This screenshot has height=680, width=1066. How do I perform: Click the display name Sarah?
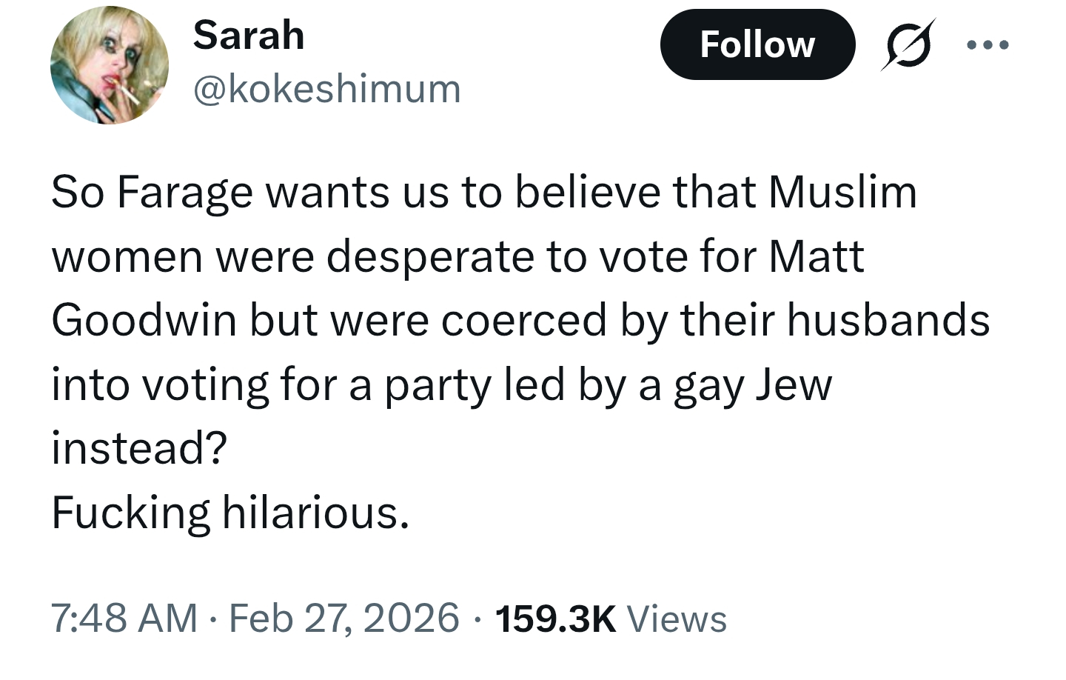click(249, 36)
